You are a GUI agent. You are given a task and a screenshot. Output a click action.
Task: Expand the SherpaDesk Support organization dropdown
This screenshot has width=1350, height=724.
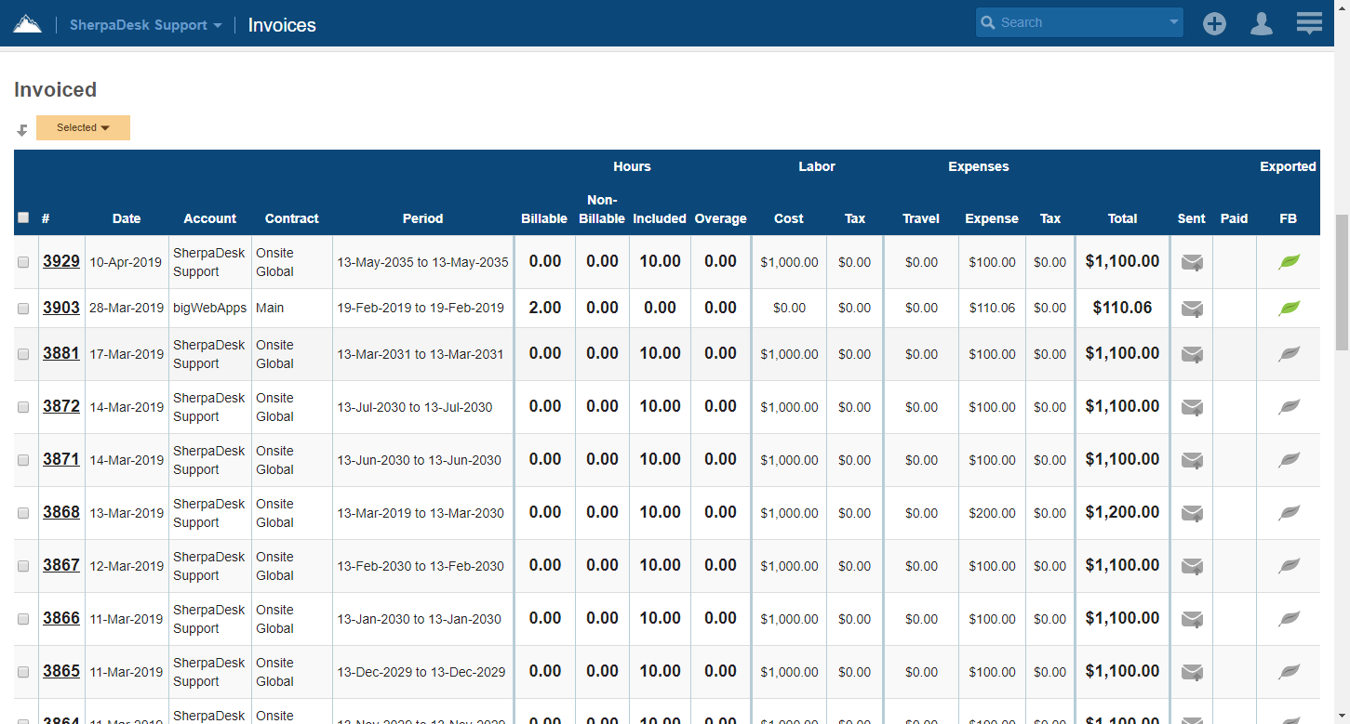146,25
